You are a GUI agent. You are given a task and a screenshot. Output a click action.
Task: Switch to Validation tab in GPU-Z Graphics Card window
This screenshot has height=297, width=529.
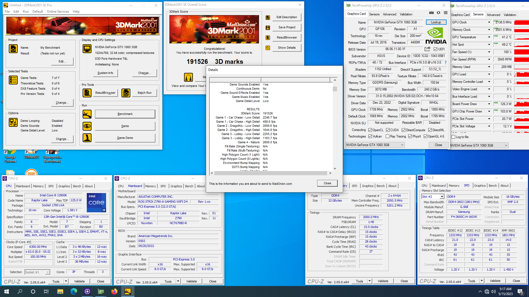[x=406, y=14]
